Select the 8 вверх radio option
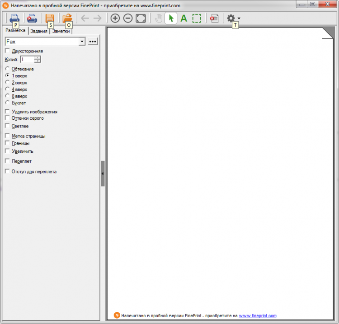The image size is (339, 324). coord(7,96)
